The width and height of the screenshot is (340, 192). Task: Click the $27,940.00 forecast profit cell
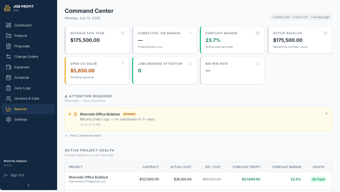(251, 179)
